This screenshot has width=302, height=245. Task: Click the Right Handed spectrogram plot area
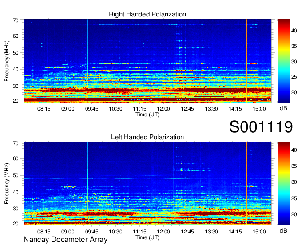pos(147,61)
